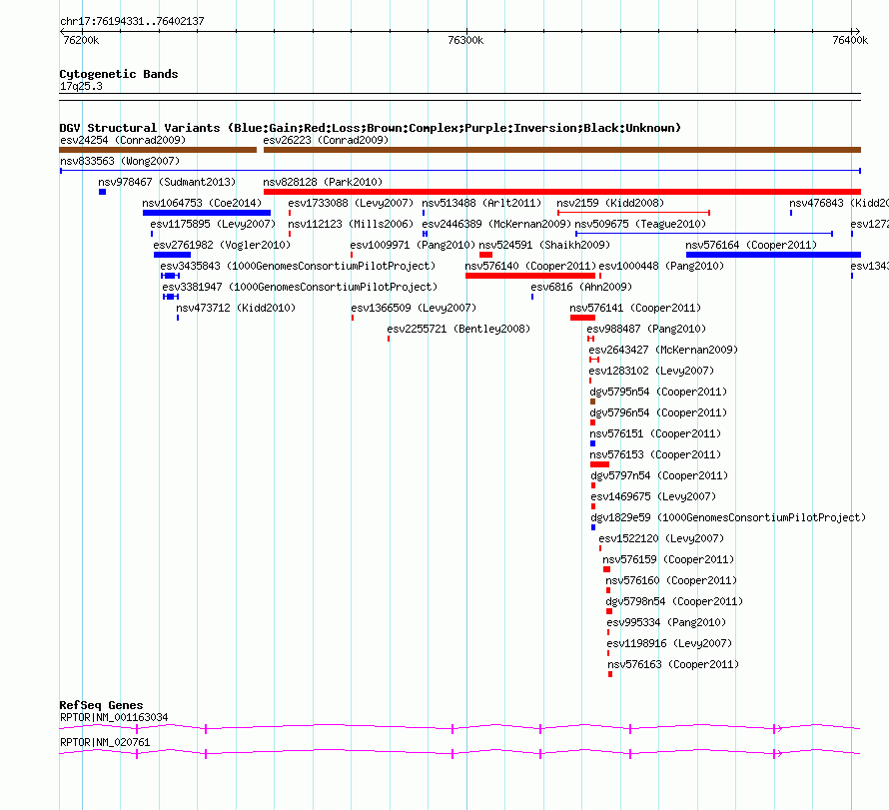The image size is (889, 810).
Task: Click the 17q25.3 cytogenetic band bar
Action: click(x=459, y=96)
